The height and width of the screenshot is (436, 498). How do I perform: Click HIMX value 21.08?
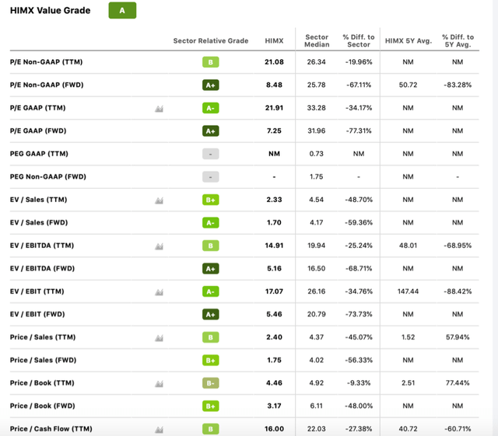tap(274, 62)
